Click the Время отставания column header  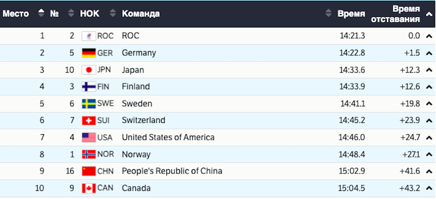click(x=395, y=14)
